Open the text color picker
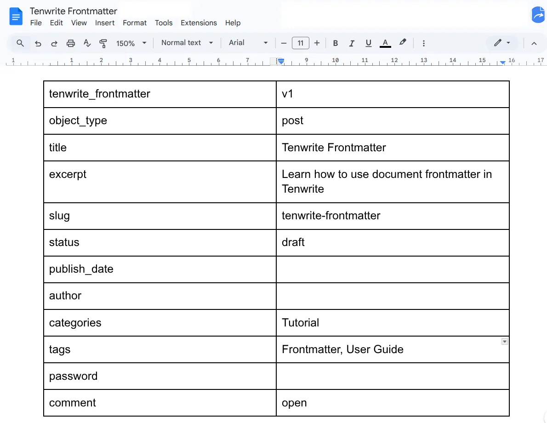 tap(385, 43)
